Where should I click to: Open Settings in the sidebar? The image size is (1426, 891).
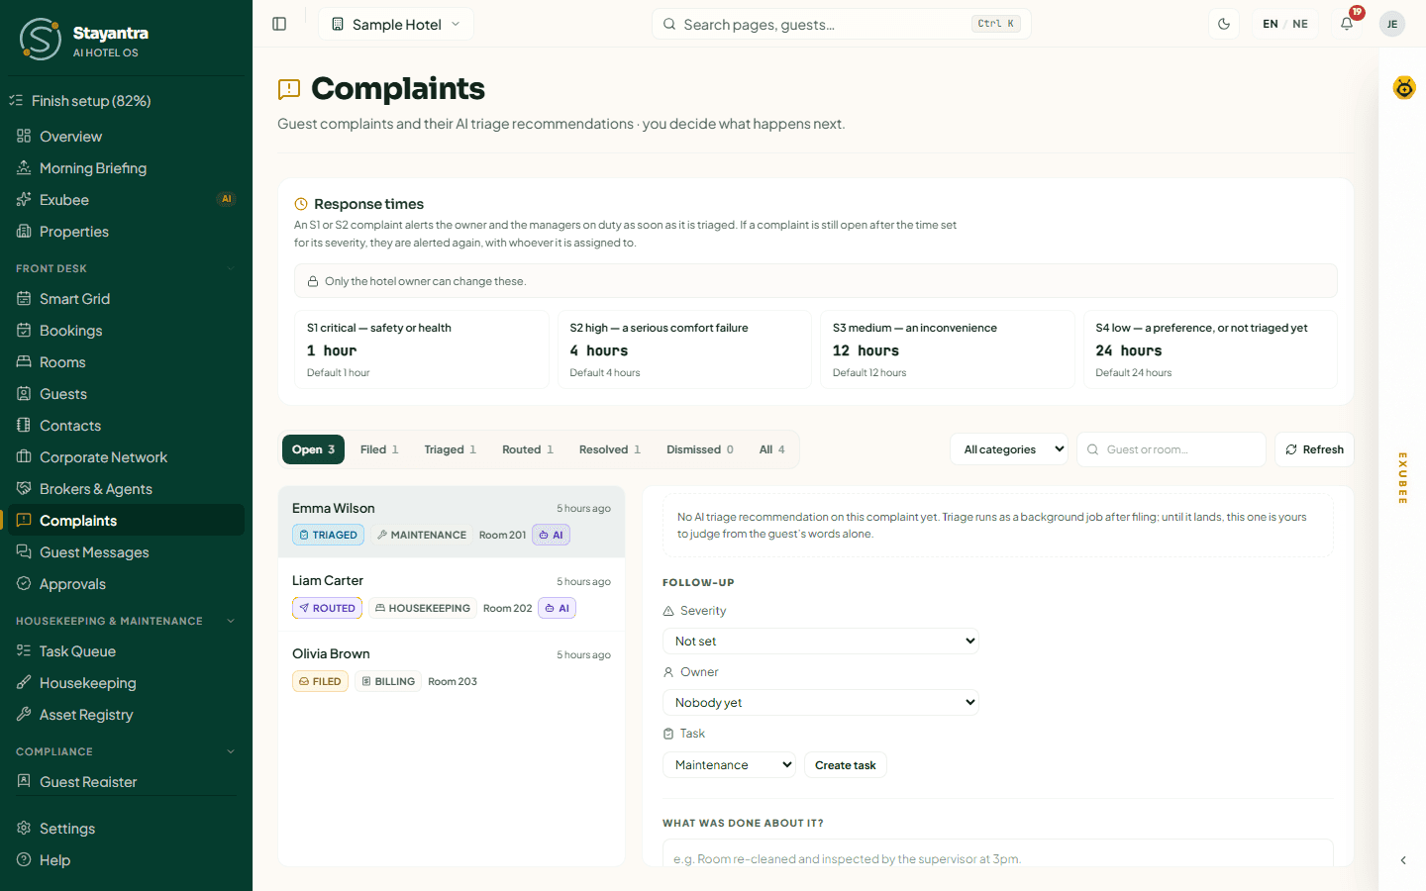126,829
